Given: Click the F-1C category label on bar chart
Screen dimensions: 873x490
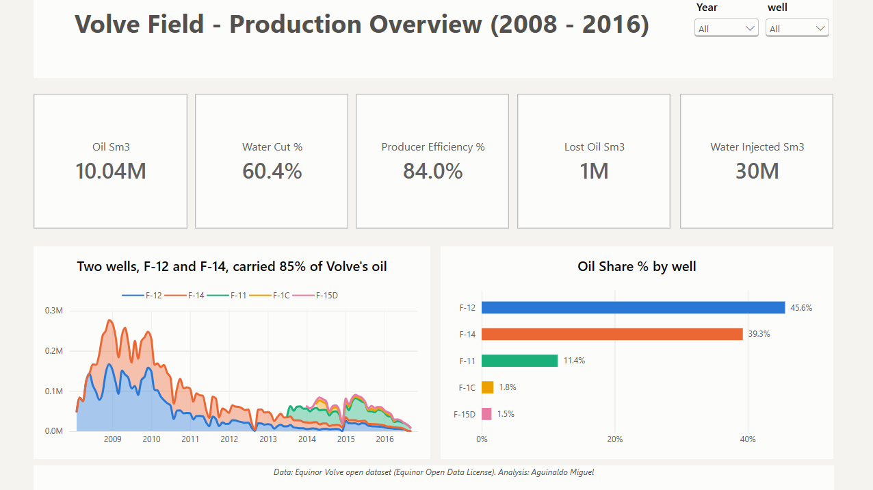Looking at the screenshot, I should [467, 387].
